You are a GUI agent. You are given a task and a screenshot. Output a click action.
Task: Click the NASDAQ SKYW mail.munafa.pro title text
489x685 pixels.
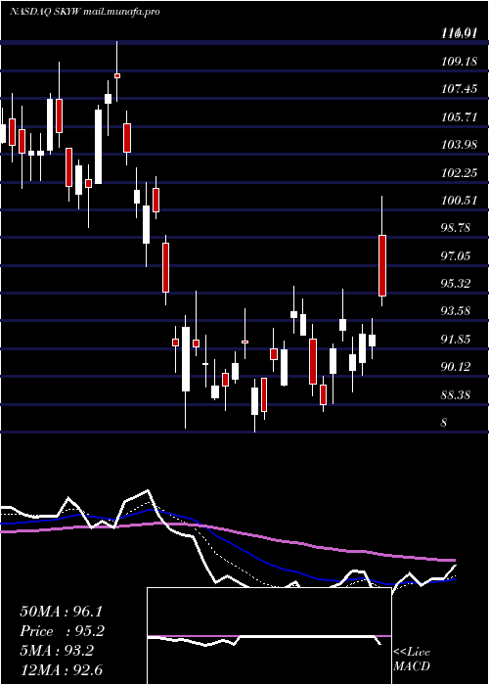click(84, 12)
